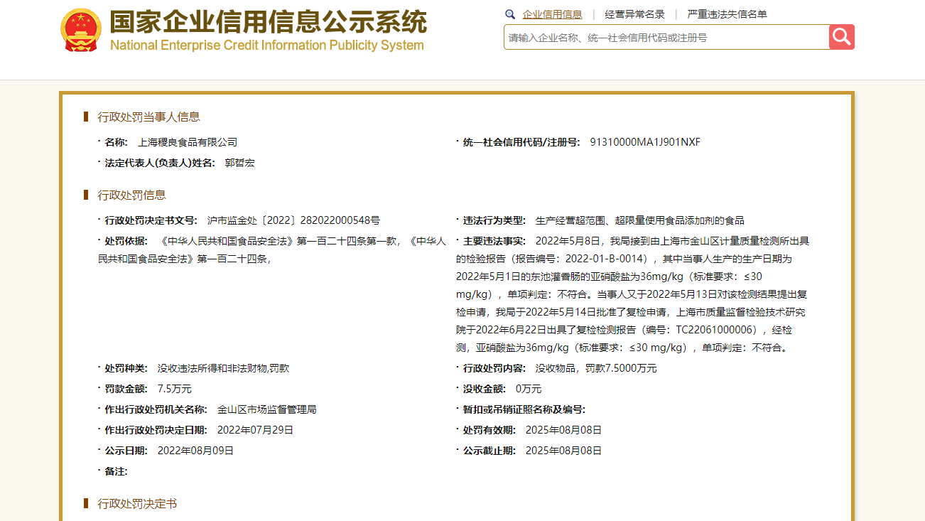Click the 行政处罚决定书 section heading
The image size is (925, 521).
pos(137,504)
